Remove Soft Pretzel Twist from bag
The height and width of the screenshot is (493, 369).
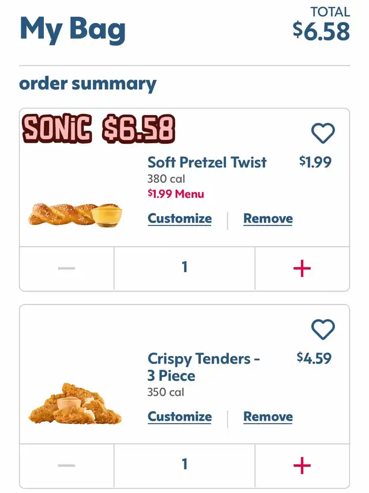268,218
